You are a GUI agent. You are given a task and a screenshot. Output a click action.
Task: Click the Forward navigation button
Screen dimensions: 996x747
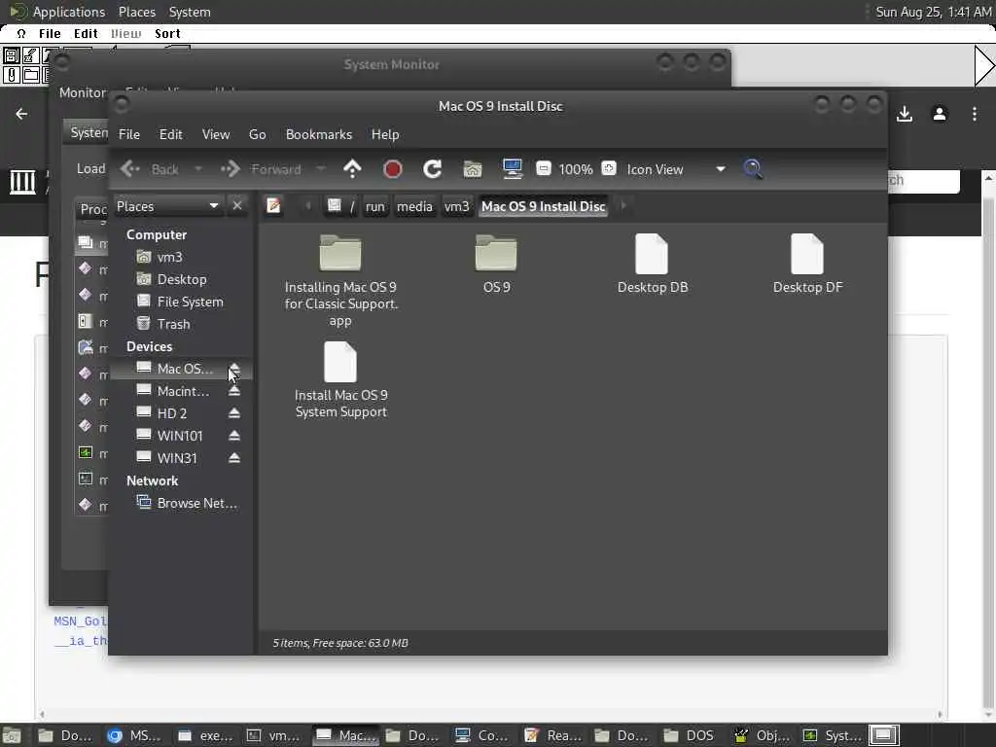click(262, 169)
